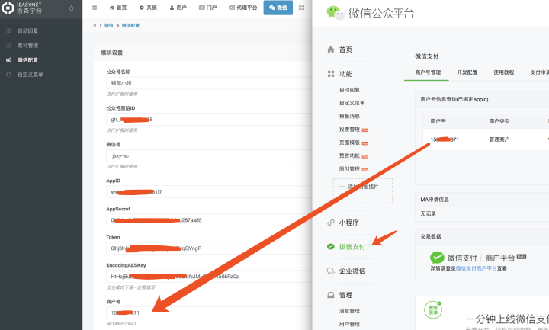Click the link icon beside 小程序

coord(331,223)
